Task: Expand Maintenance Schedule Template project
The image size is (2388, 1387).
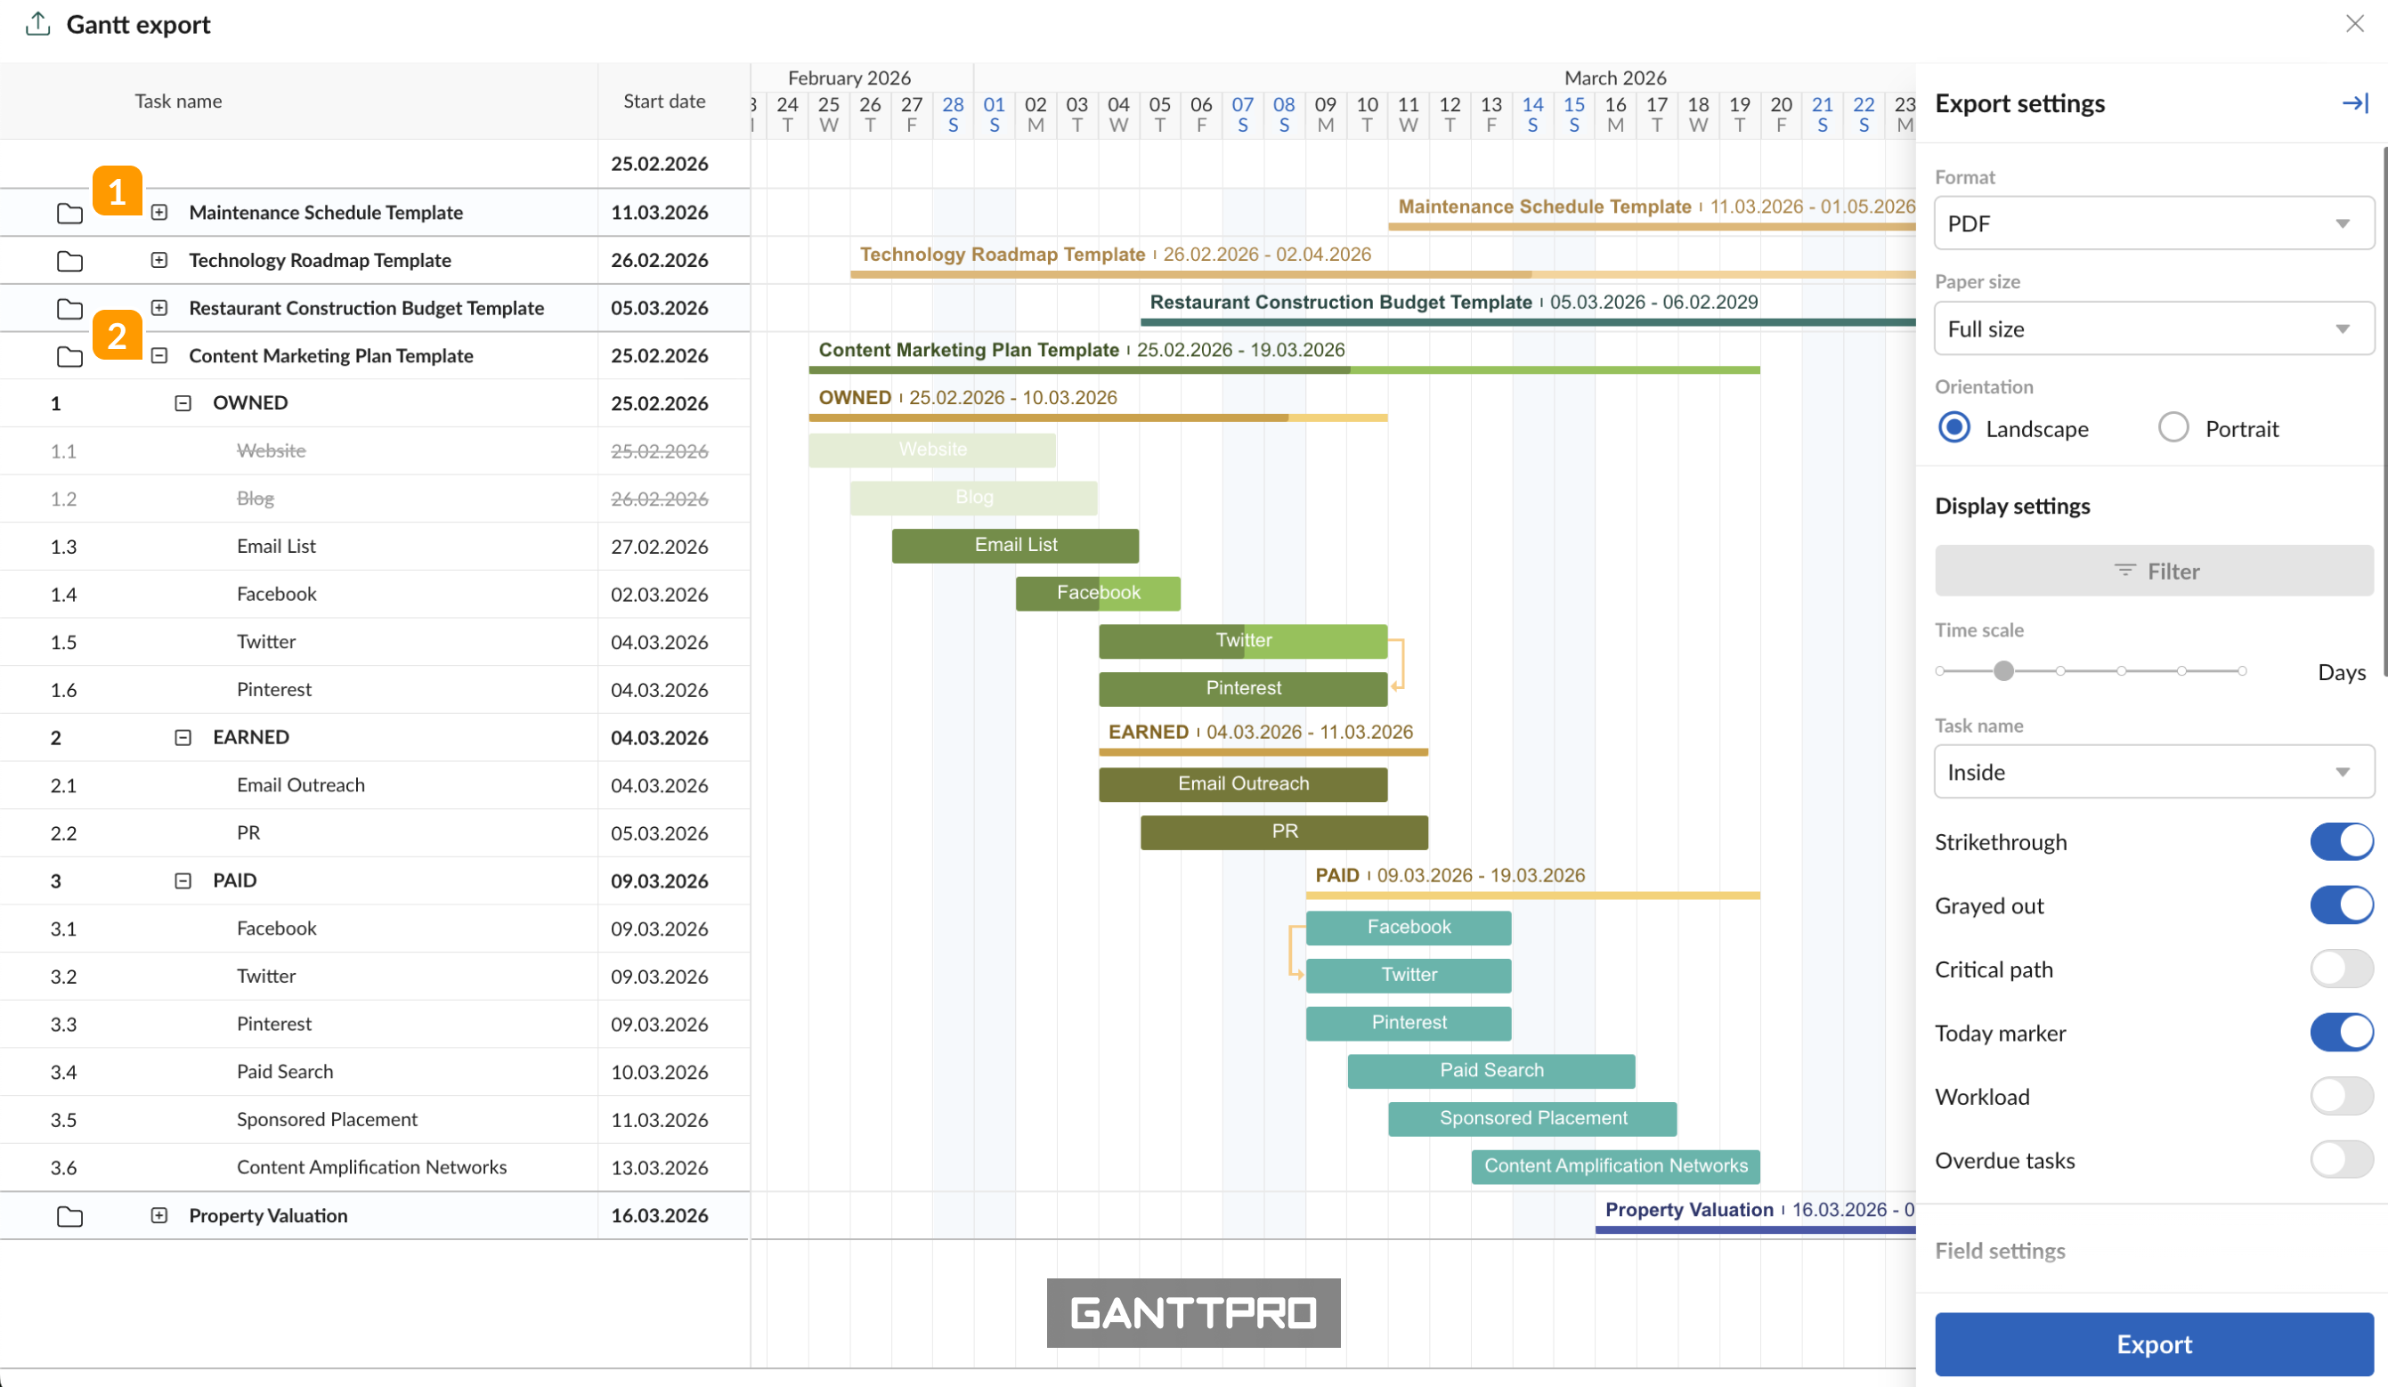Action: click(x=159, y=212)
